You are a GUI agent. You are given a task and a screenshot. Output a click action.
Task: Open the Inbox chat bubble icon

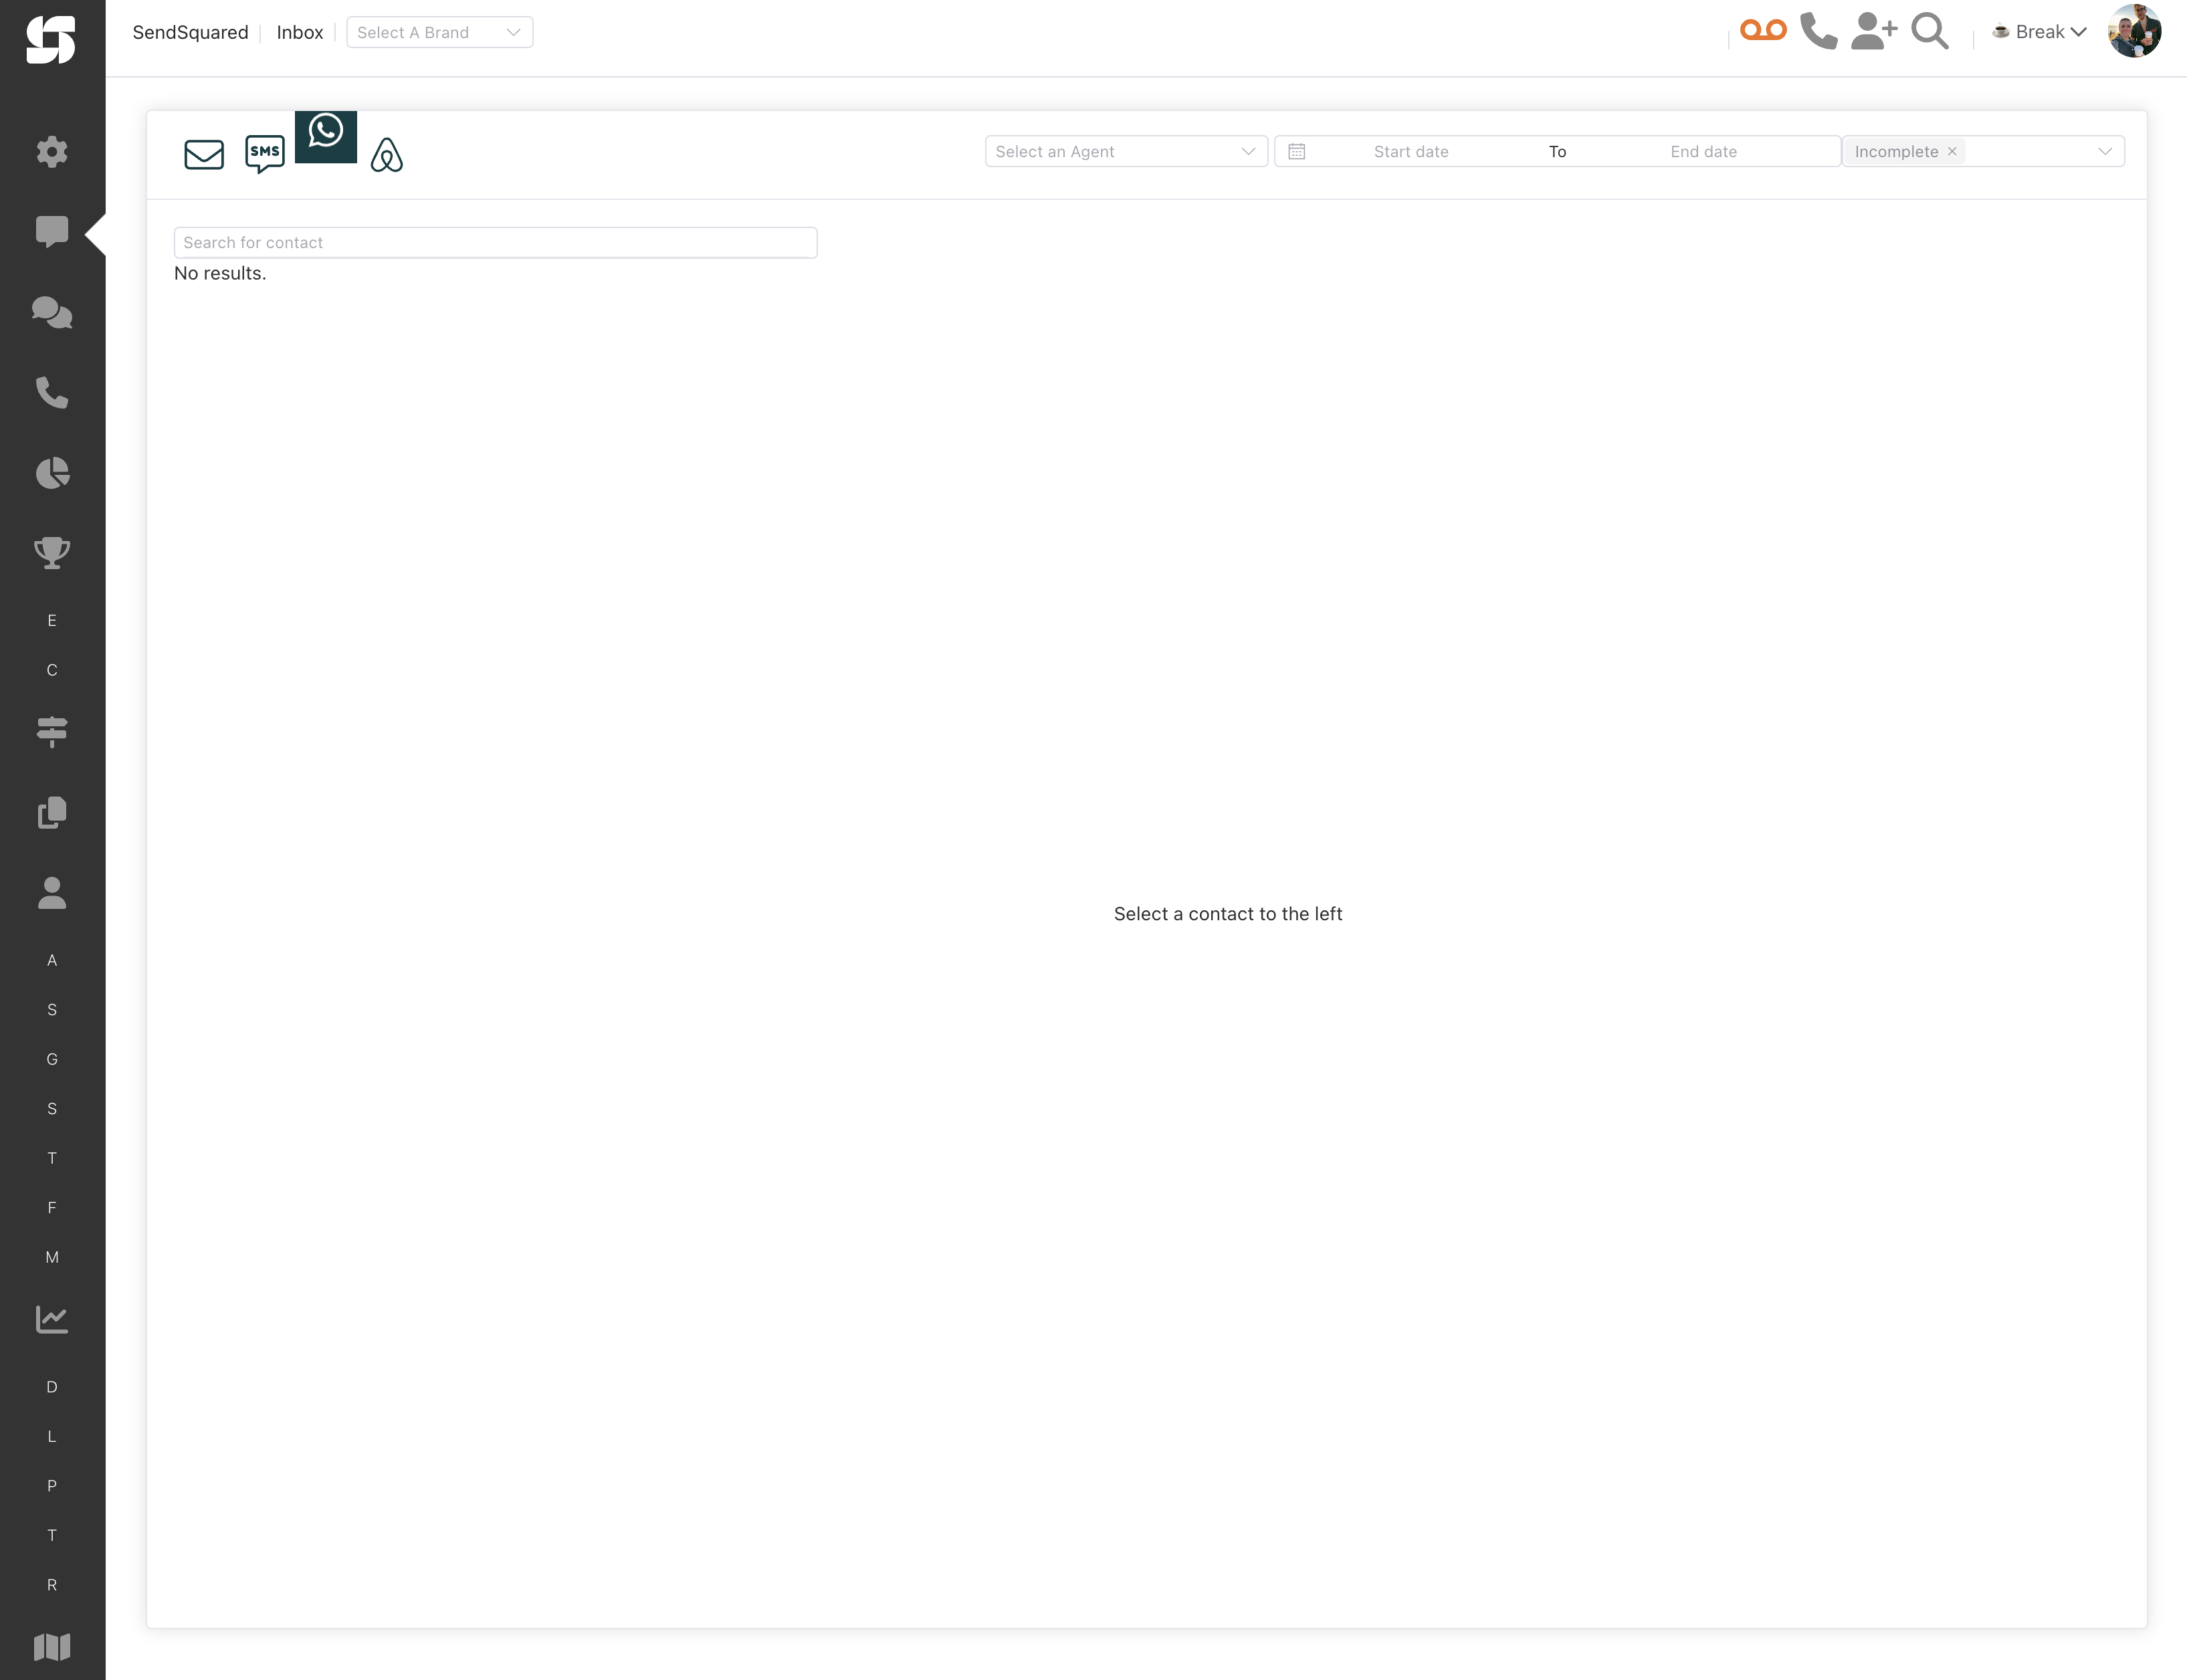(x=52, y=232)
